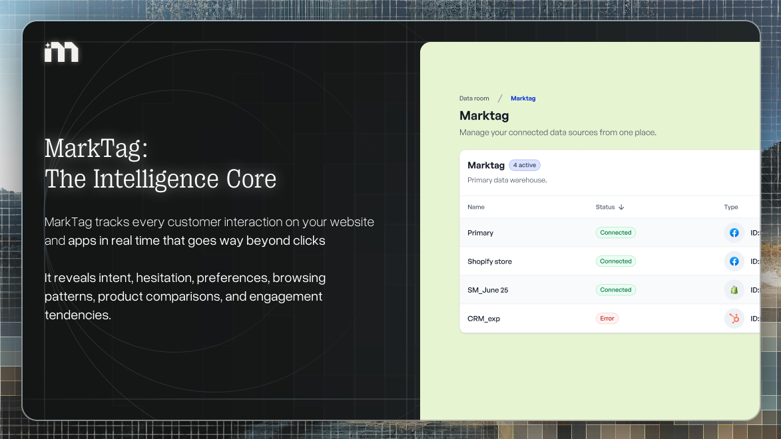
Task: Toggle the Connected status pill for SM_June 25
Action: [615, 289]
